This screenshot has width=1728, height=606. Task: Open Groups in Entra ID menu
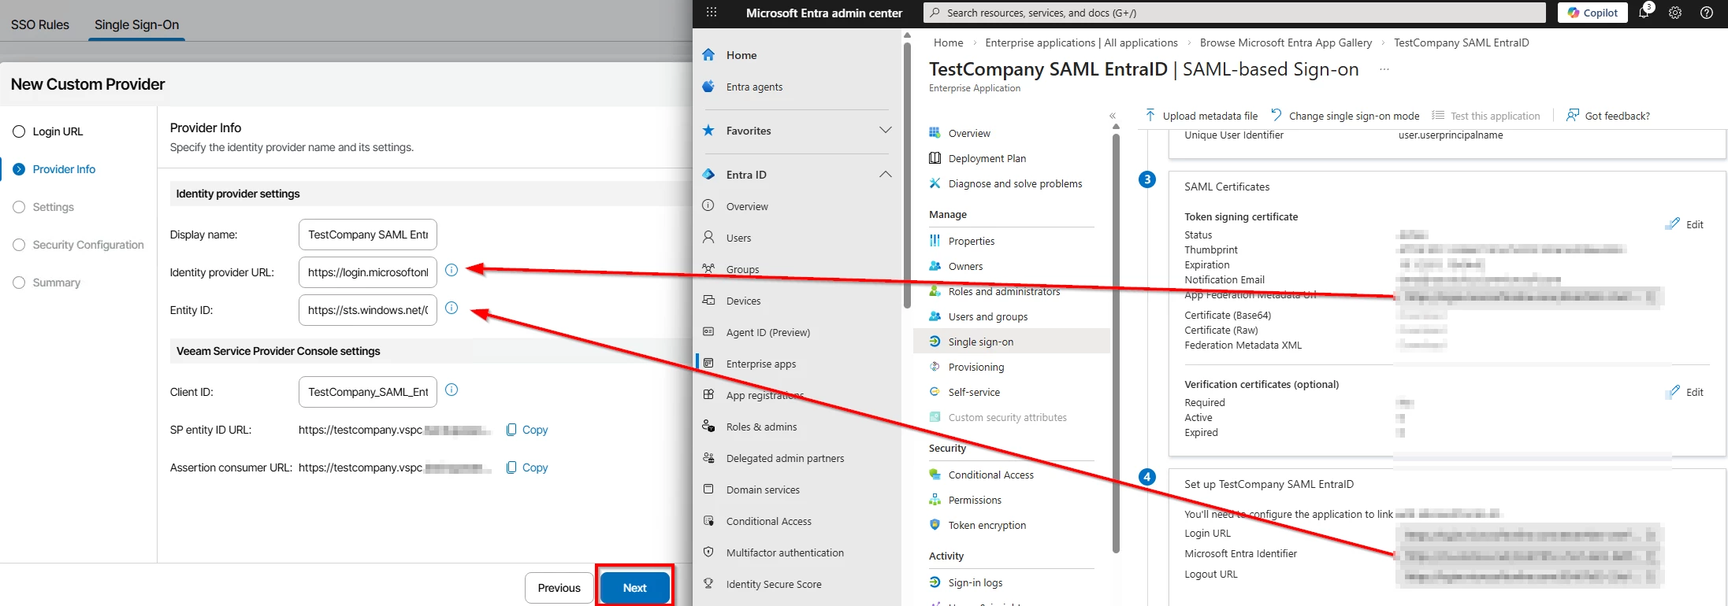coord(742,269)
